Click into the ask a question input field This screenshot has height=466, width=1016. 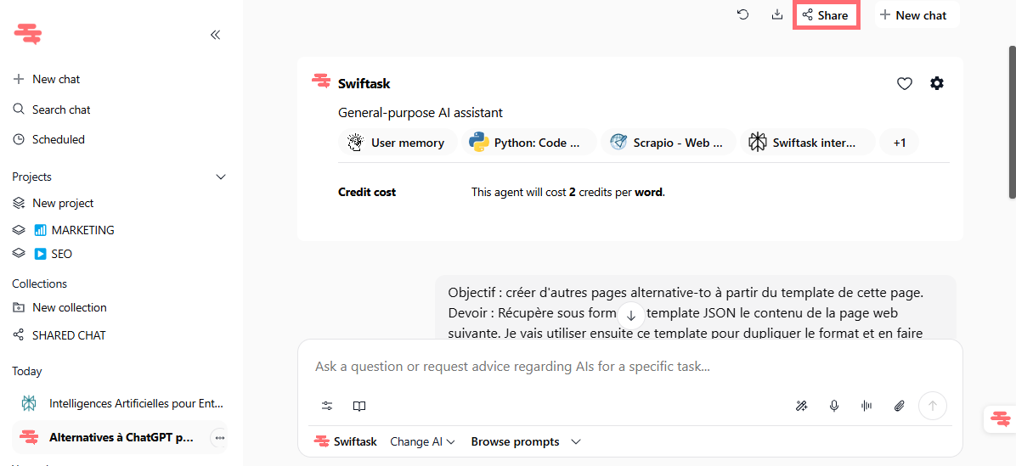(x=629, y=367)
